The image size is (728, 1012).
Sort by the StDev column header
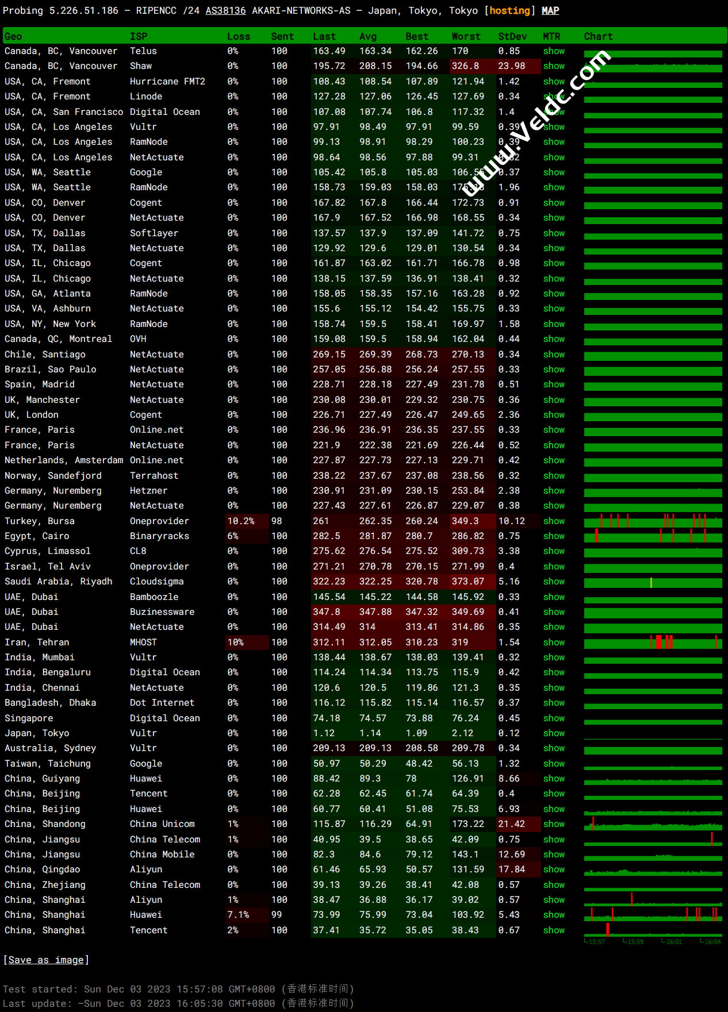coord(512,36)
